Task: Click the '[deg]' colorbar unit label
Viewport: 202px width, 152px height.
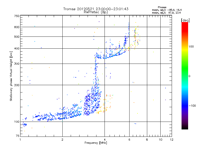Action: [185, 20]
